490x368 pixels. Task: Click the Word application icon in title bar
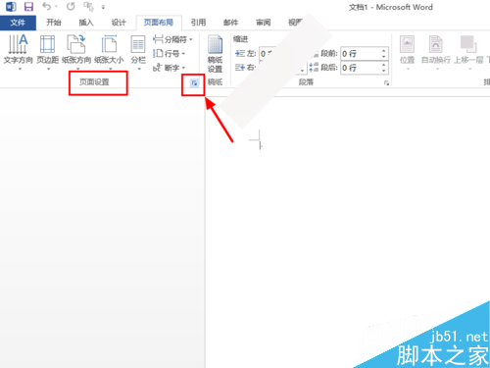point(11,7)
